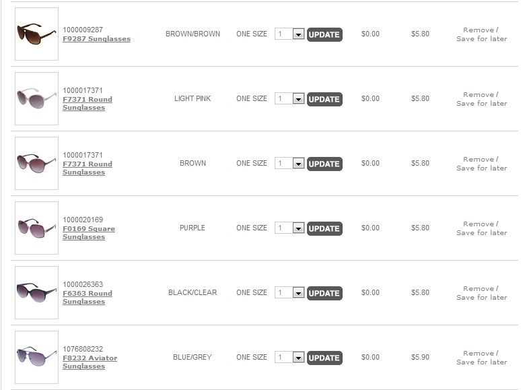Open the light pink F7371 sunglasses image
The height and width of the screenshot is (390, 521).
(36, 98)
